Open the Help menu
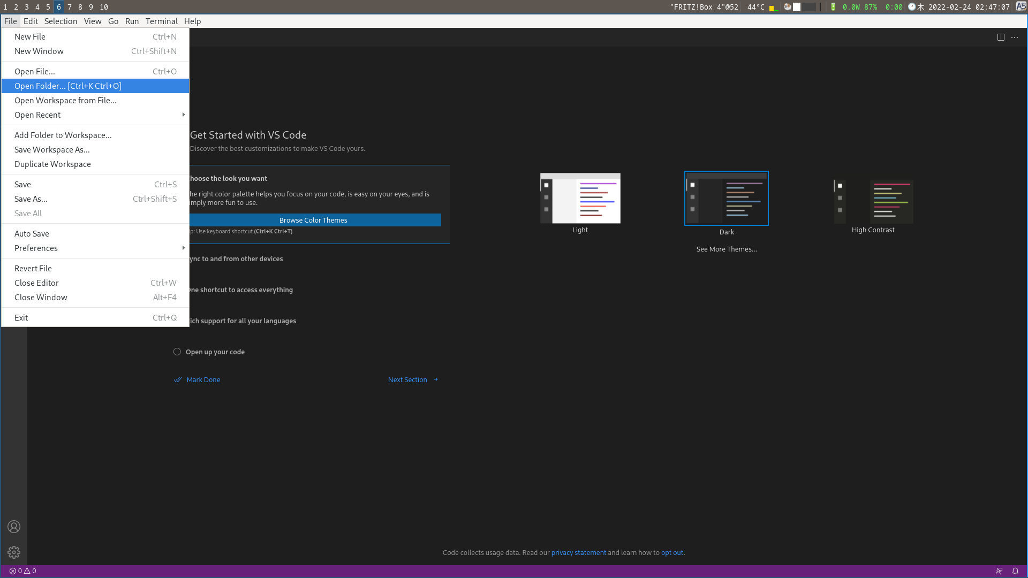 click(193, 21)
